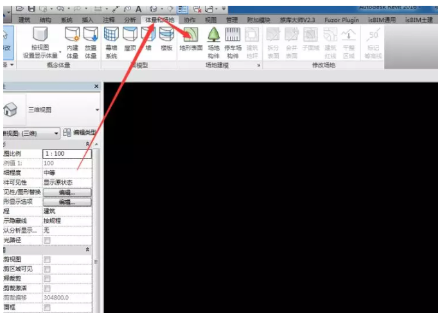The width and height of the screenshot is (442, 317).
Task: Click the Redo arrow icon
Action: click(77, 9)
